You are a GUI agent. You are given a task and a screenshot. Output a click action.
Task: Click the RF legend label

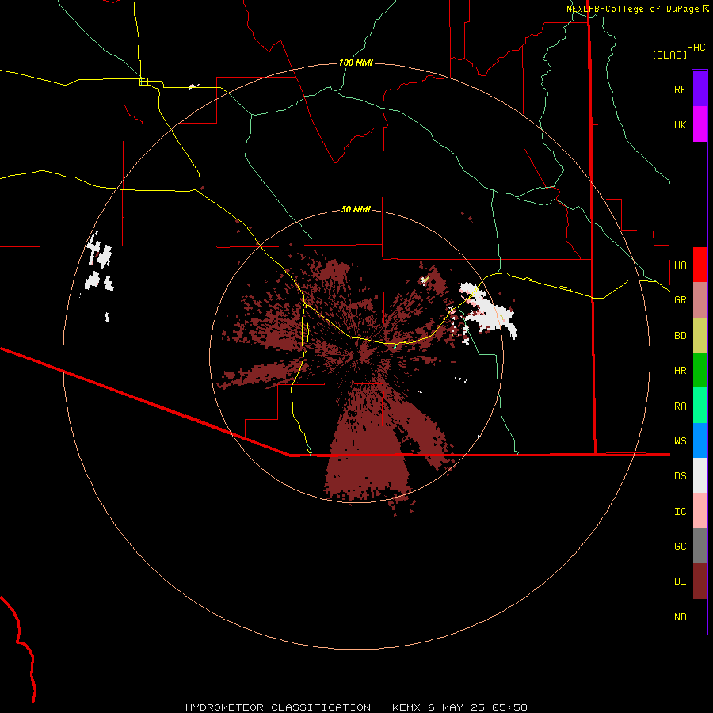pyautogui.click(x=680, y=89)
